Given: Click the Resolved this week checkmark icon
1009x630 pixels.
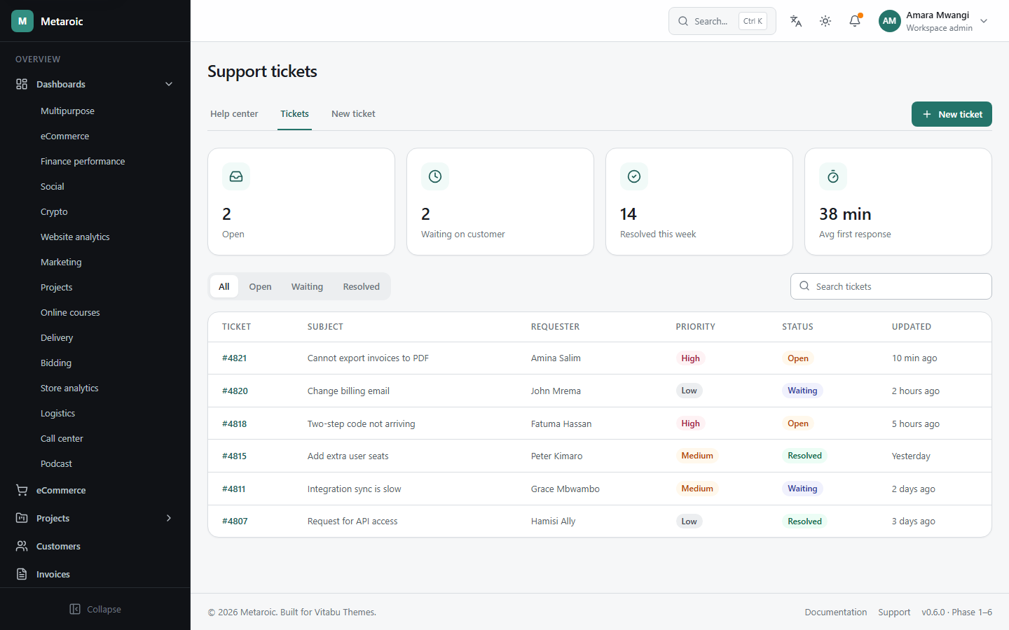Looking at the screenshot, I should [634, 176].
